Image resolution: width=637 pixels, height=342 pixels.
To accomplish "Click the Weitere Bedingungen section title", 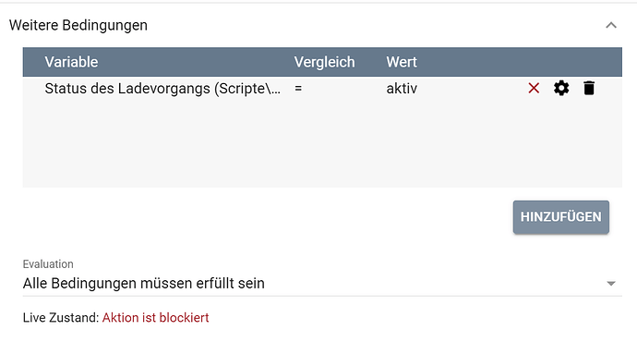I will (x=78, y=25).
